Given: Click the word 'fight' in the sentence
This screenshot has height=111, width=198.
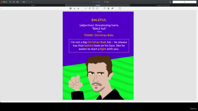Looking at the screenshot, I should [x=103, y=49].
